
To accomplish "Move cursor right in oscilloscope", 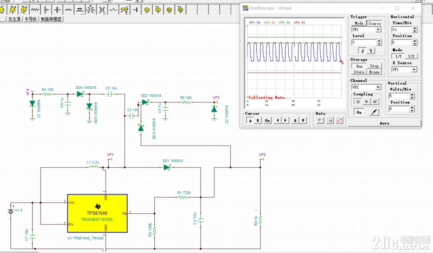I will pos(285,120).
